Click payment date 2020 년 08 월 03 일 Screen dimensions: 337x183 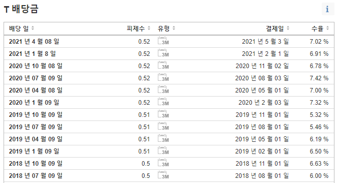click(262, 78)
